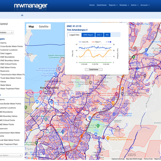Select the Map view type
Viewport: 161px width, 161px height.
click(31, 27)
